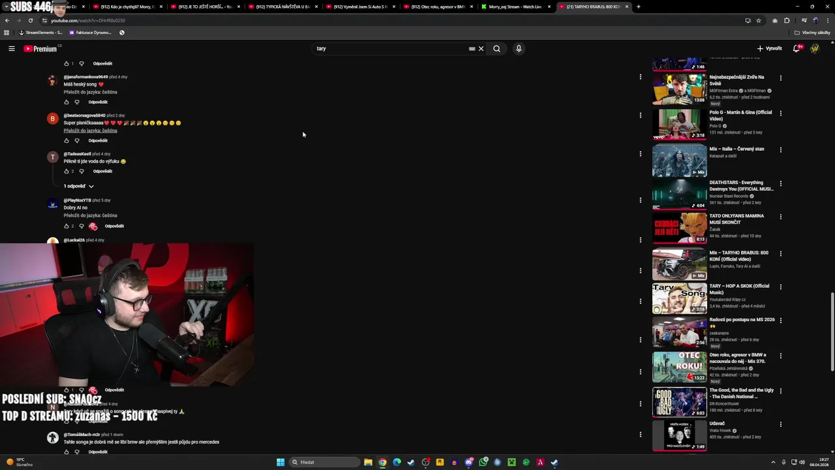Switch to "Otec roku, agresor v BMW" tab

(438, 7)
